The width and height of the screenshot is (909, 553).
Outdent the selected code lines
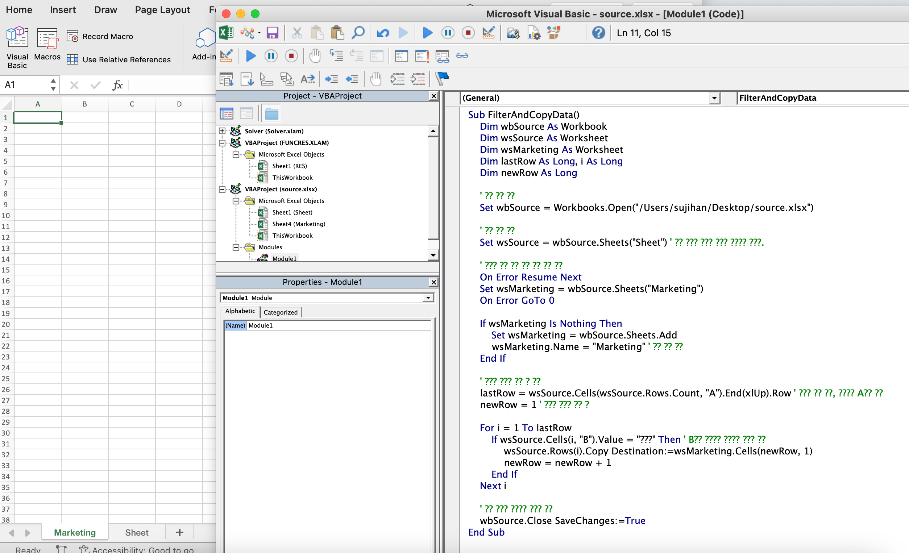pos(352,79)
